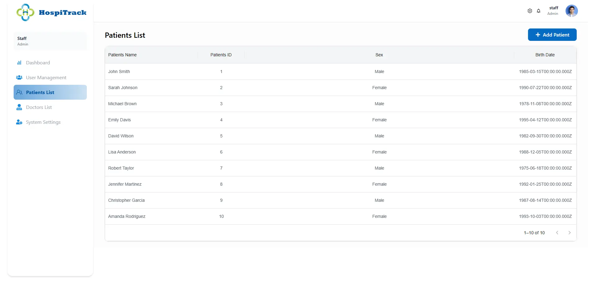Click the System Settings user-gear icon
This screenshot has width=595, height=281.
coord(19,122)
